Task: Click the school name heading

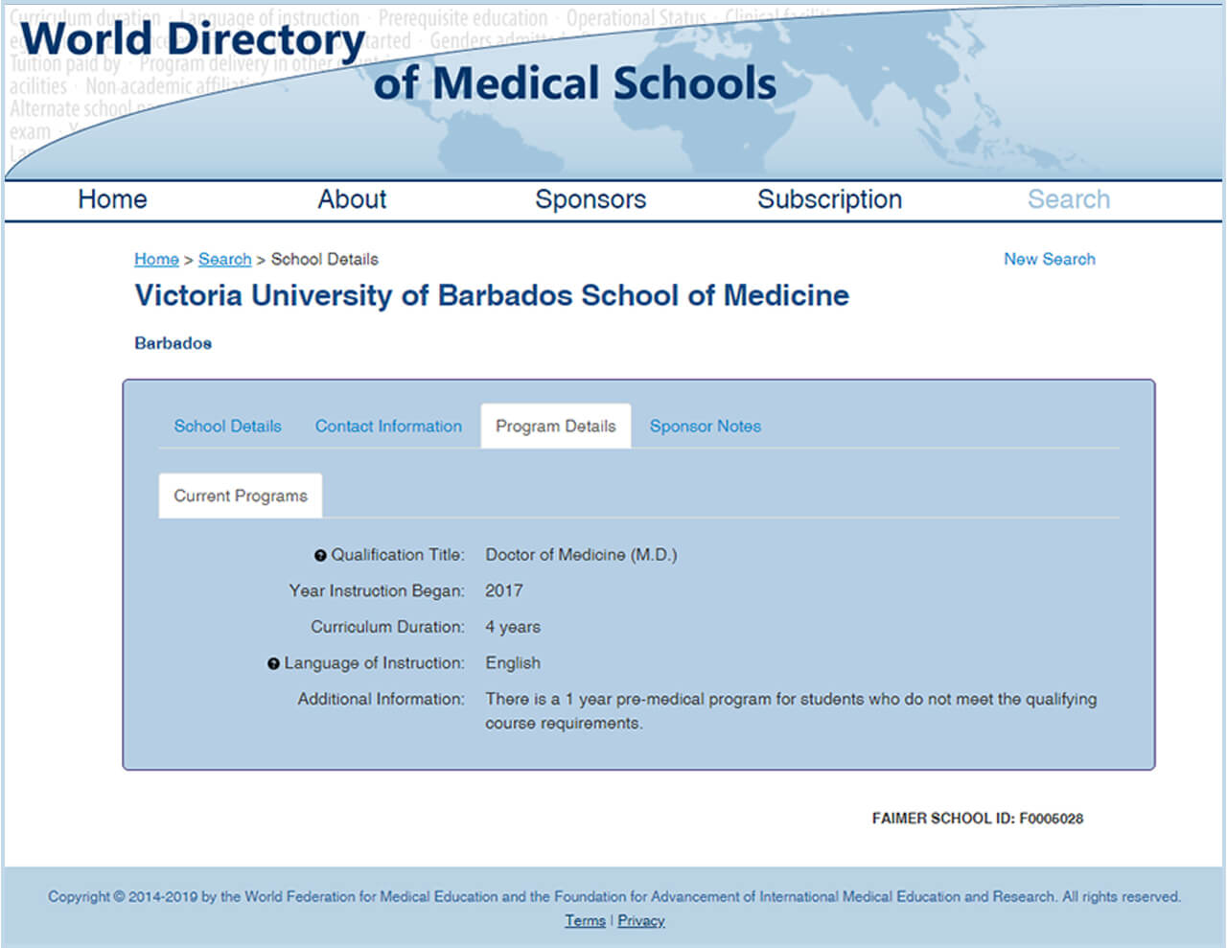Action: 492,295
